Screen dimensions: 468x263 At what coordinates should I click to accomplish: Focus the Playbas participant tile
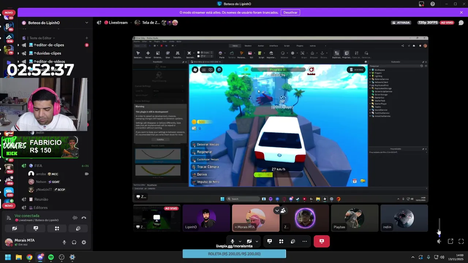pos(355,218)
